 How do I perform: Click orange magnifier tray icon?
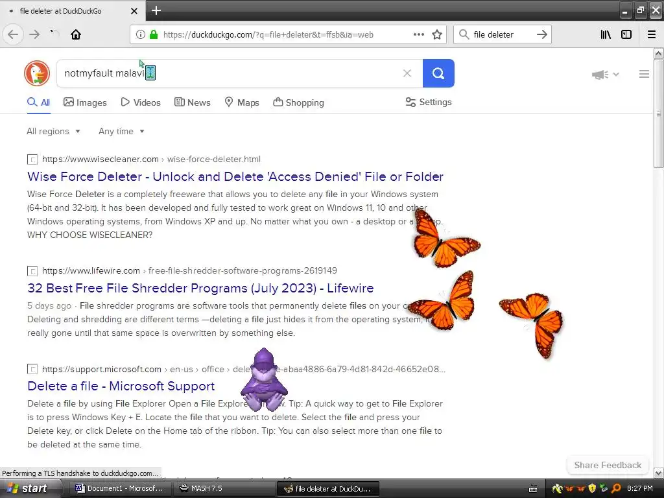tap(616, 489)
